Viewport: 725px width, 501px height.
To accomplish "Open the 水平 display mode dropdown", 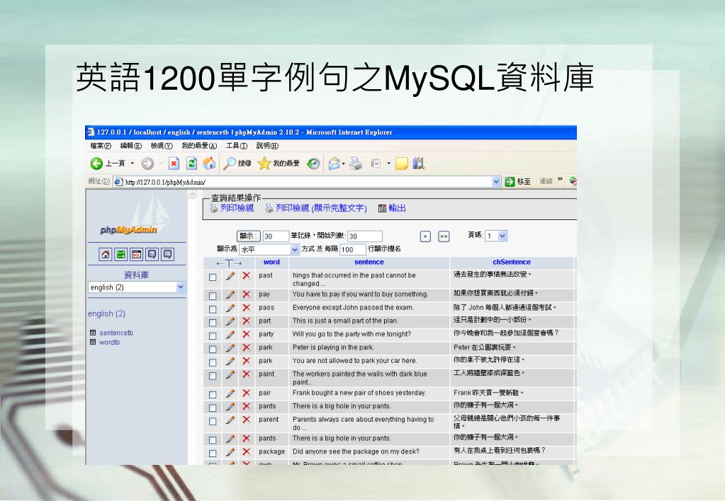I will 269,249.
